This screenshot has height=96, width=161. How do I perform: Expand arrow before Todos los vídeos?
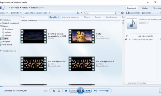click(x=29, y=8)
